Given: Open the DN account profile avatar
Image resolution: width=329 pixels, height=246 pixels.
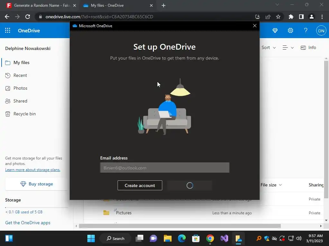Looking at the screenshot, I should [x=321, y=31].
